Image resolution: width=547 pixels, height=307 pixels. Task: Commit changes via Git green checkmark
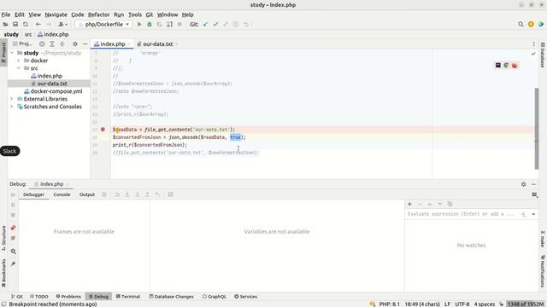tap(215, 25)
